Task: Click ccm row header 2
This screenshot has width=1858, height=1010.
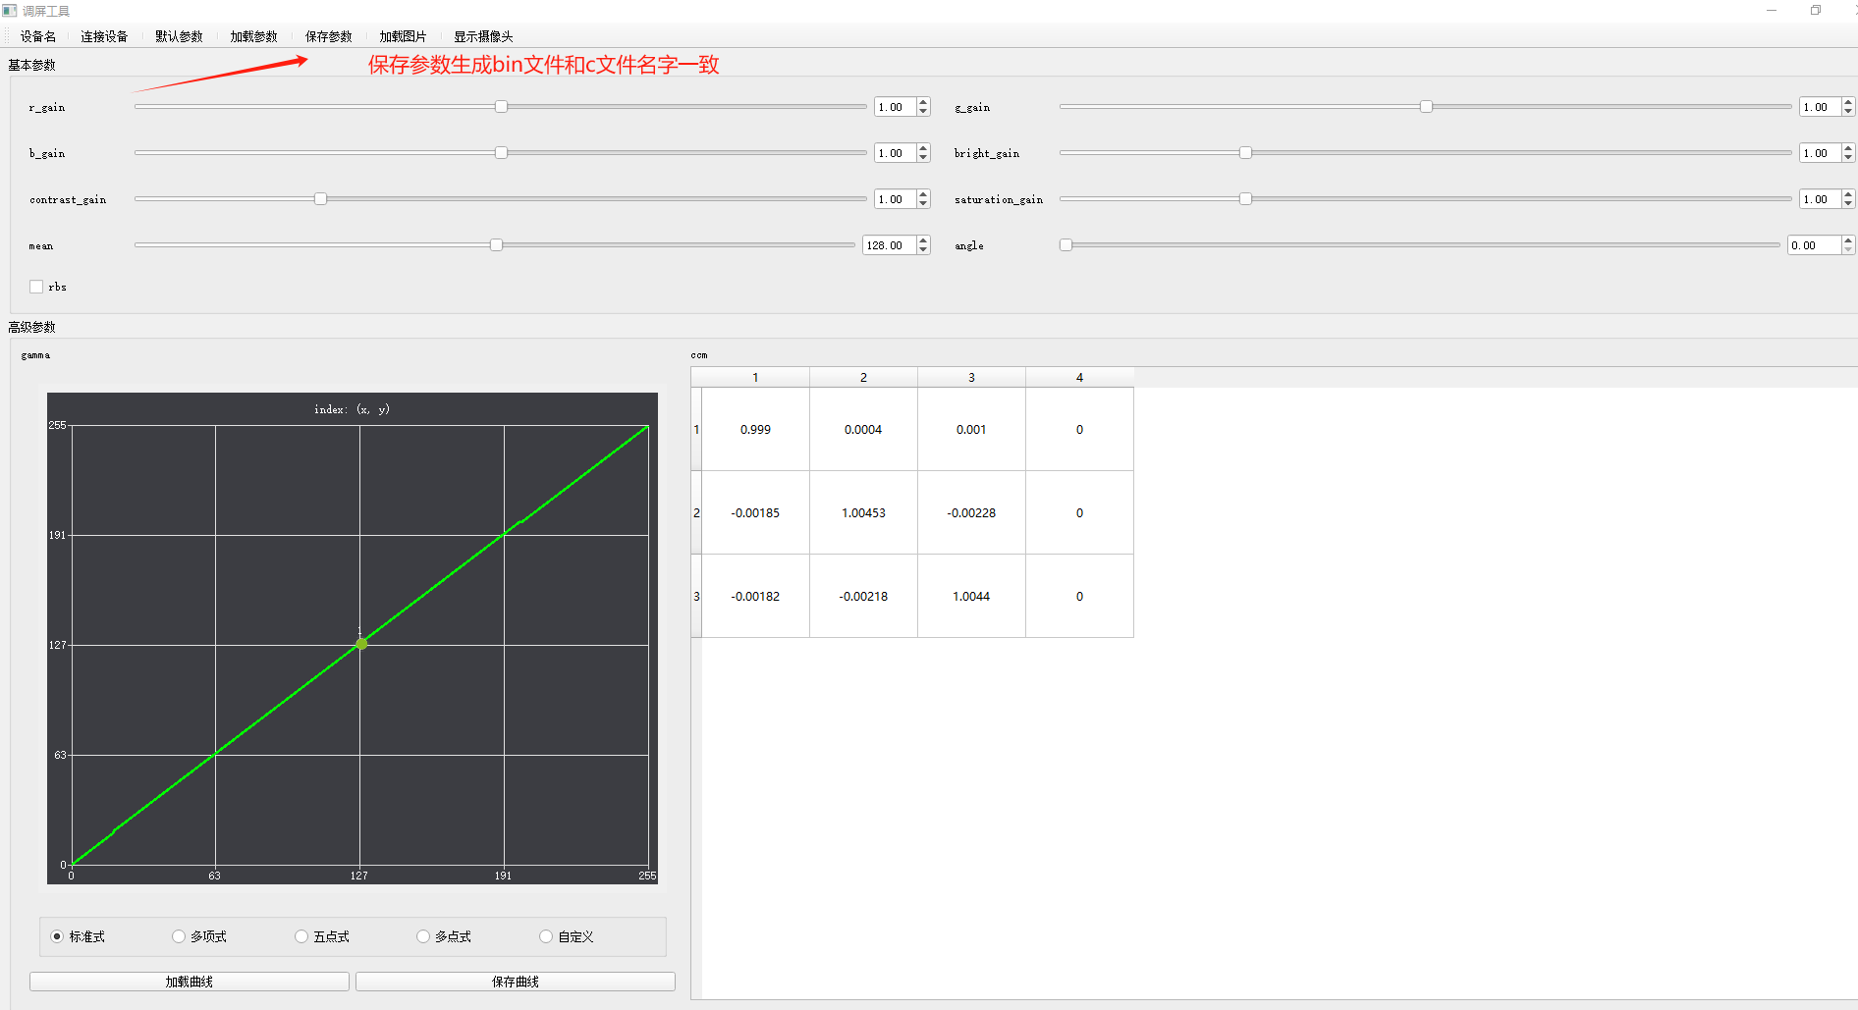Action: click(696, 512)
